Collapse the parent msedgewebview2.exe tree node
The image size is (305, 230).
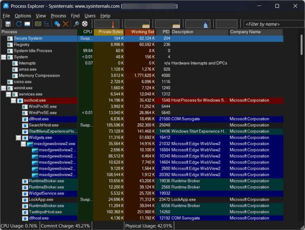click(23, 144)
